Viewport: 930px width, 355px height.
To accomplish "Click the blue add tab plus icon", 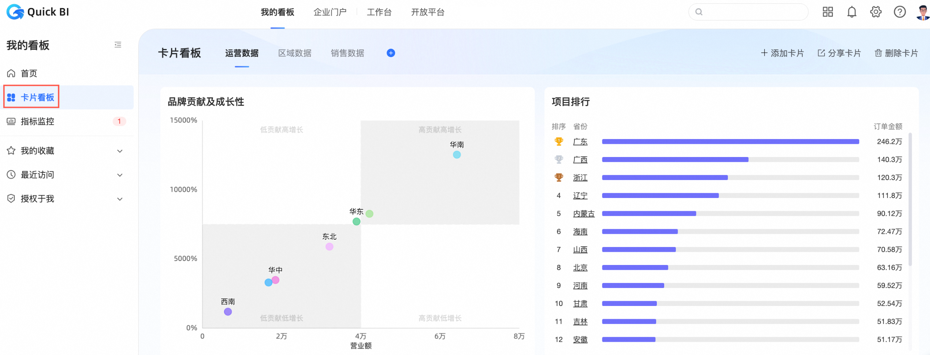I will coord(391,53).
